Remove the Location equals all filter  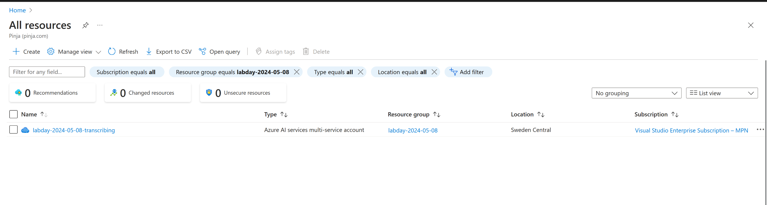(434, 72)
